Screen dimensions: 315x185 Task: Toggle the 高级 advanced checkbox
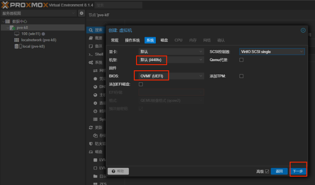[x=267, y=171]
